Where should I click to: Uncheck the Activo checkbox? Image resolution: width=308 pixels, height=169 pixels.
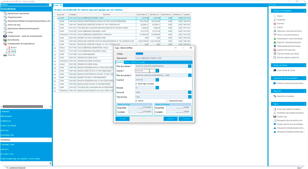[x=136, y=101]
